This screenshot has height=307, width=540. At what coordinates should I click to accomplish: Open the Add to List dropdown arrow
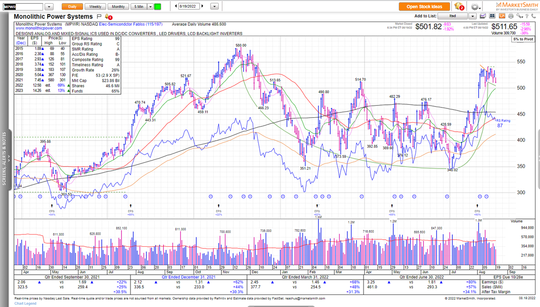(472, 16)
